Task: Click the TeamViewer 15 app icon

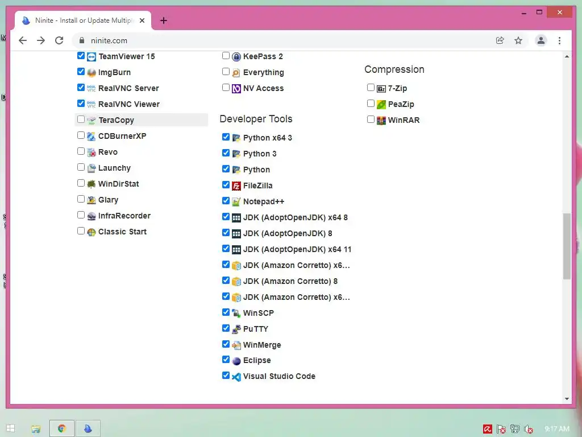Action: tap(92, 57)
